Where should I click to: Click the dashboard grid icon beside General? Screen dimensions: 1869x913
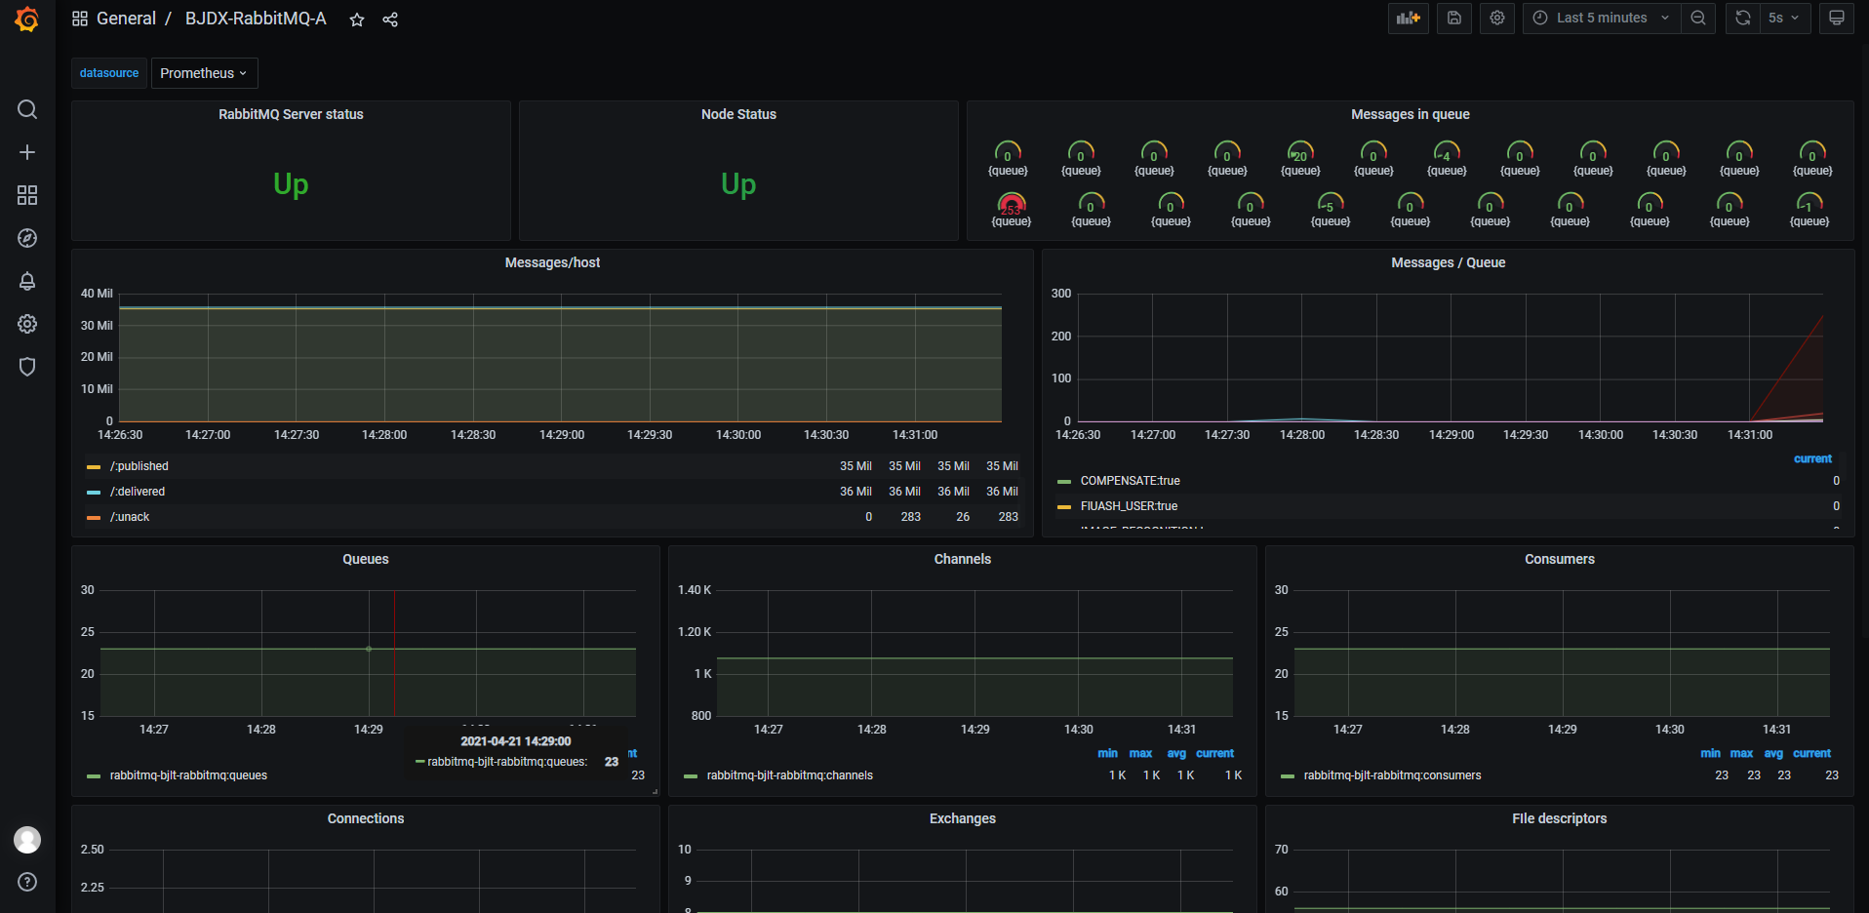pos(80,19)
